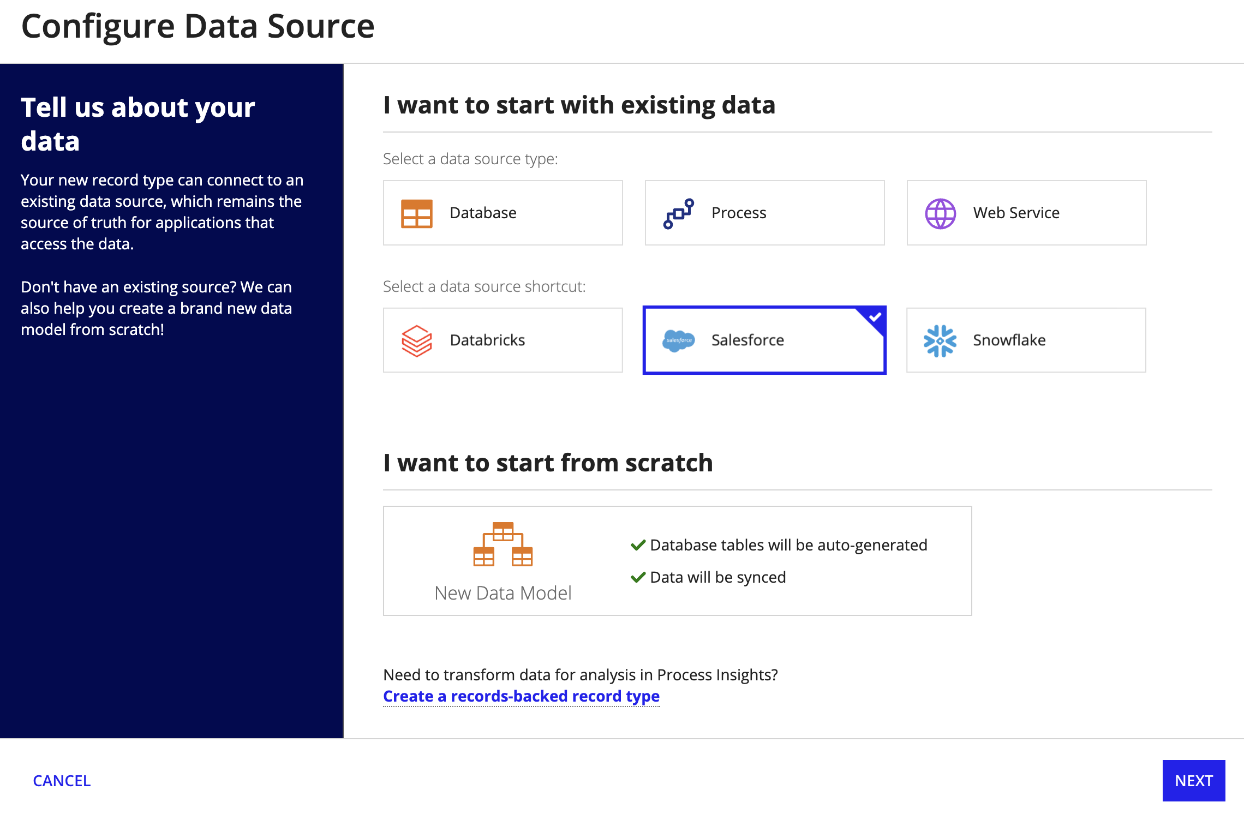Click the NEXT button
Image resolution: width=1244 pixels, height=814 pixels.
[x=1194, y=781]
